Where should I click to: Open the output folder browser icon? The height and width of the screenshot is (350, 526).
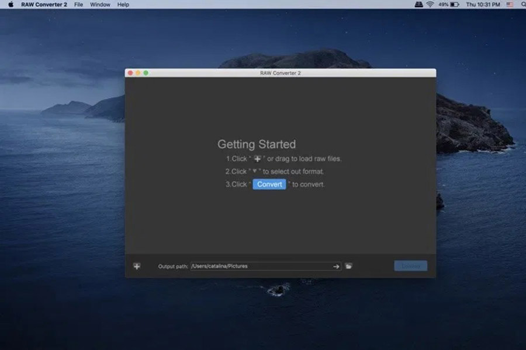(348, 266)
